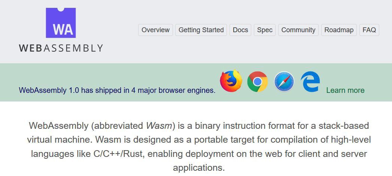The height and width of the screenshot is (176, 392).
Task: Click the phrase 'virtual machine' in the paragraph
Action: pos(59,140)
